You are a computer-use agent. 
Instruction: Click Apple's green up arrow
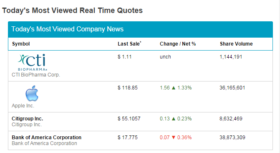174,88
